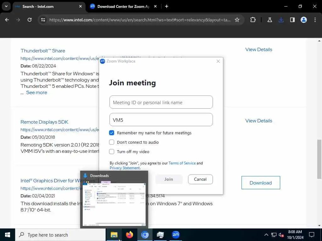Open the Privacy Statement link
This screenshot has width=322, height=241.
125,168
